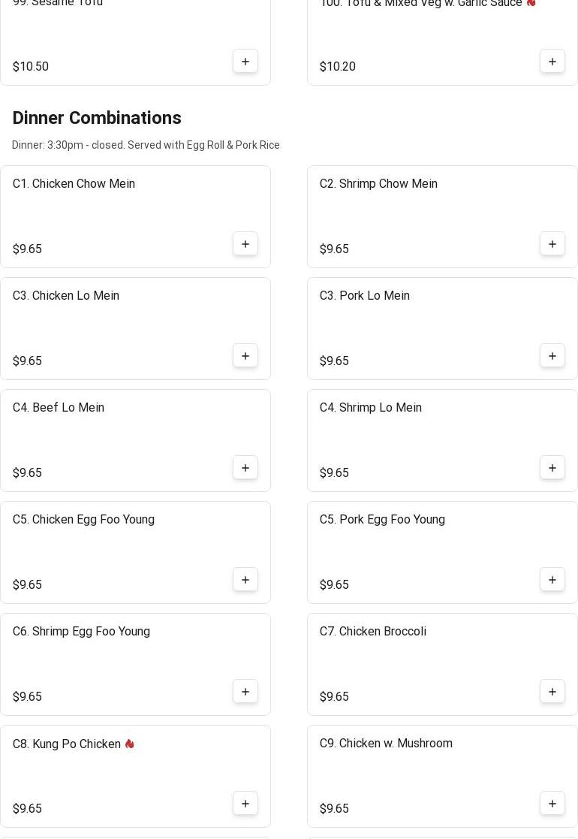The image size is (578, 839).
Task: Add C2. Shrimp Chow Mein with plus icon
Action: click(552, 244)
